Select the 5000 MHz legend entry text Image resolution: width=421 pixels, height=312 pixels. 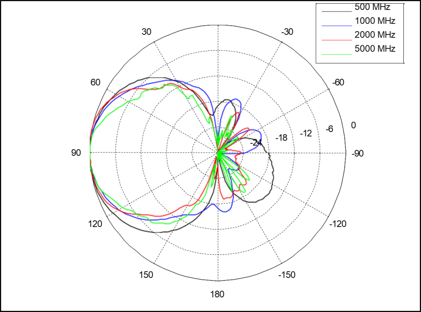375,49
